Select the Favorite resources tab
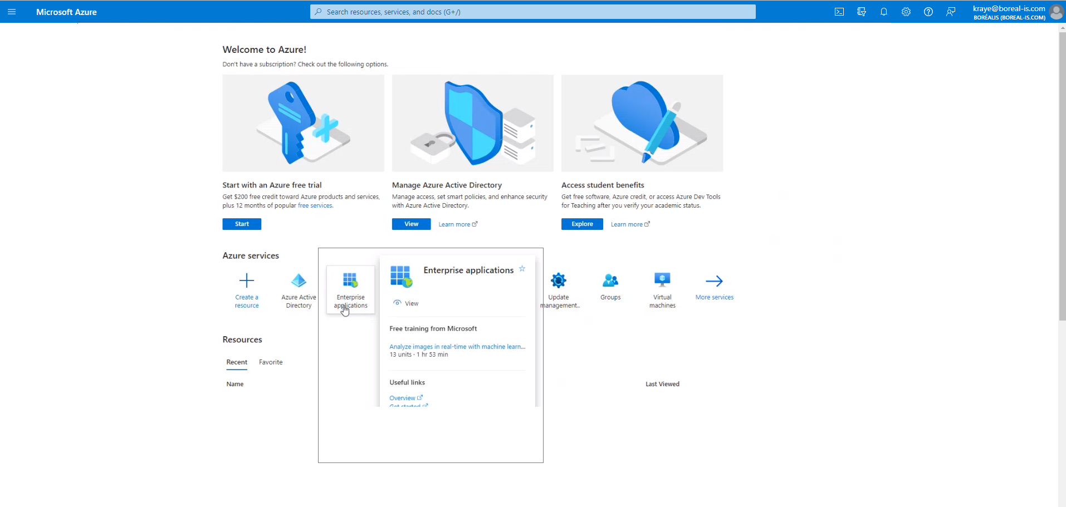This screenshot has width=1066, height=507. tap(271, 362)
